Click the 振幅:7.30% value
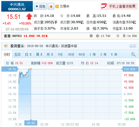Viewport: 139px width, 127px height. (x=97, y=29)
